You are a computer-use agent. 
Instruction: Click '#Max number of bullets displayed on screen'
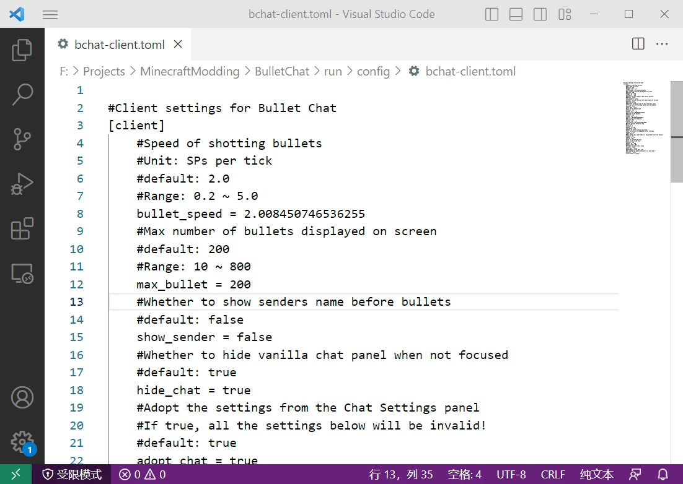pyautogui.click(x=286, y=231)
